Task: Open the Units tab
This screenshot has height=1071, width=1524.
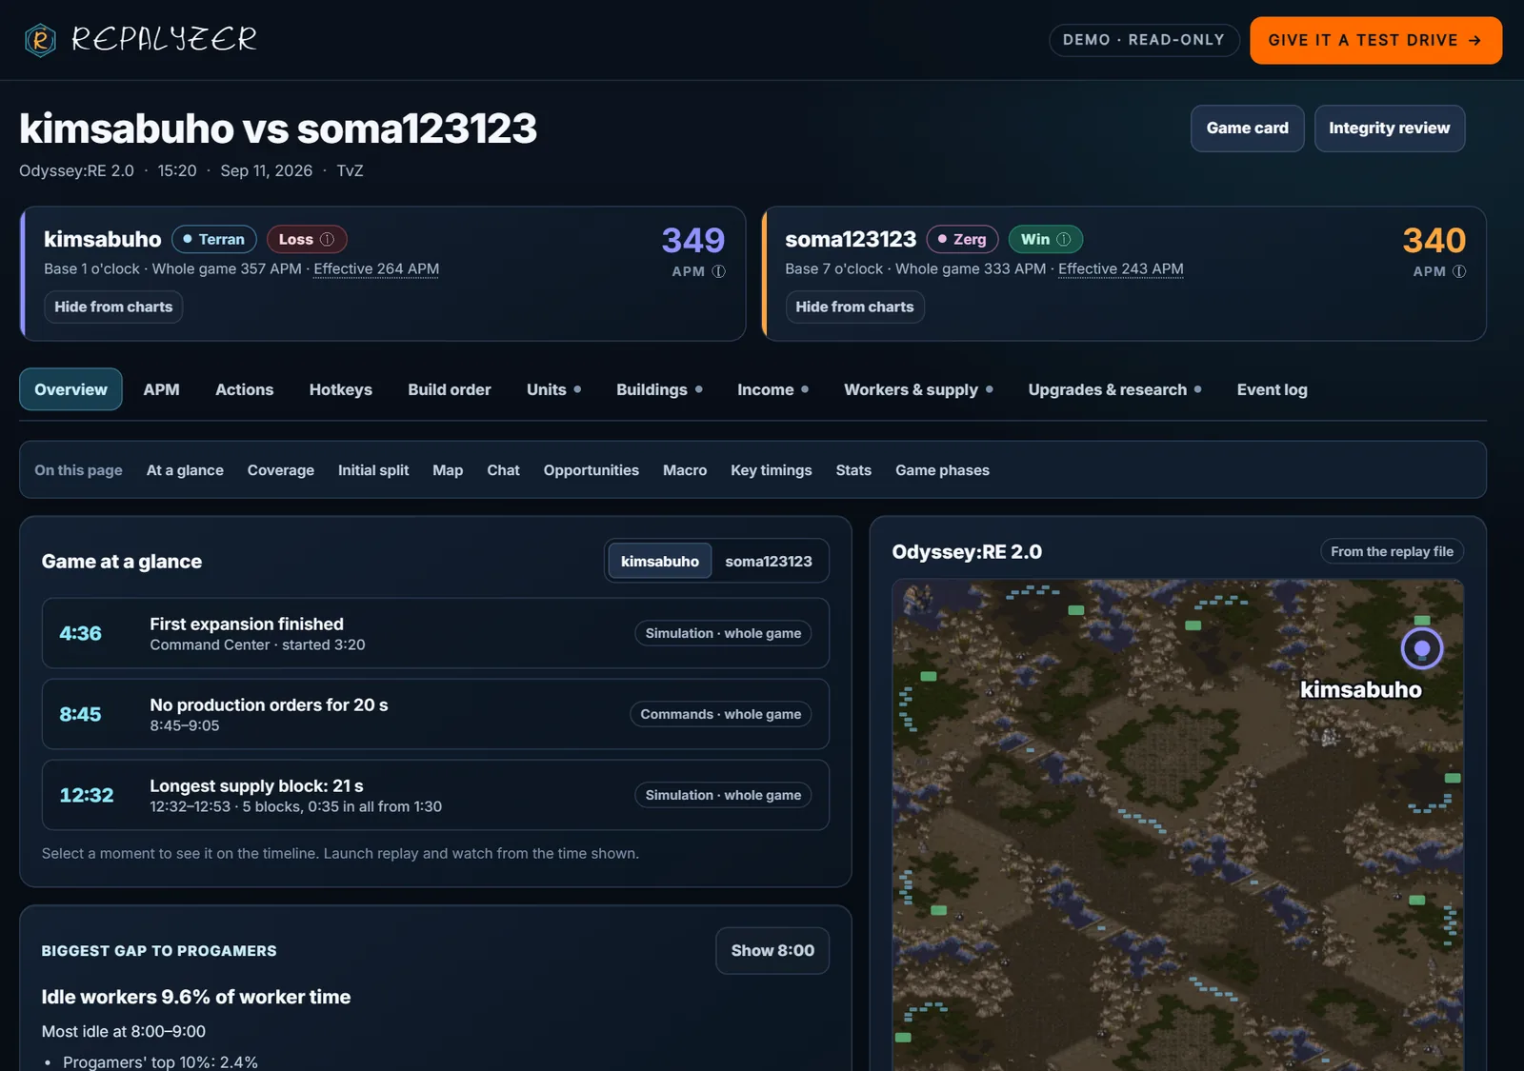Action: [554, 389]
